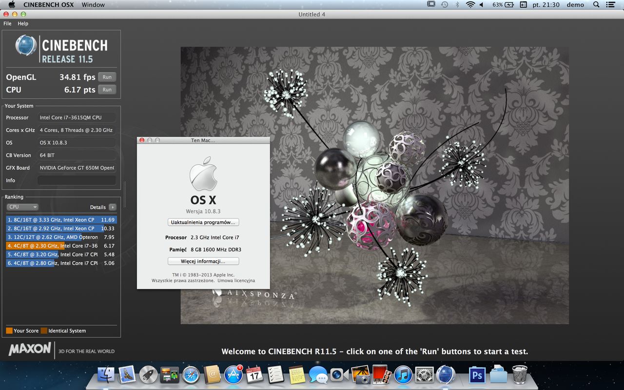The height and width of the screenshot is (390, 624).
Task: Click the Wi-Fi status icon
Action: 470,4
